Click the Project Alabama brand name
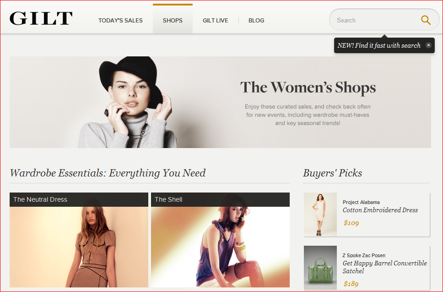The height and width of the screenshot is (292, 443). click(x=361, y=202)
